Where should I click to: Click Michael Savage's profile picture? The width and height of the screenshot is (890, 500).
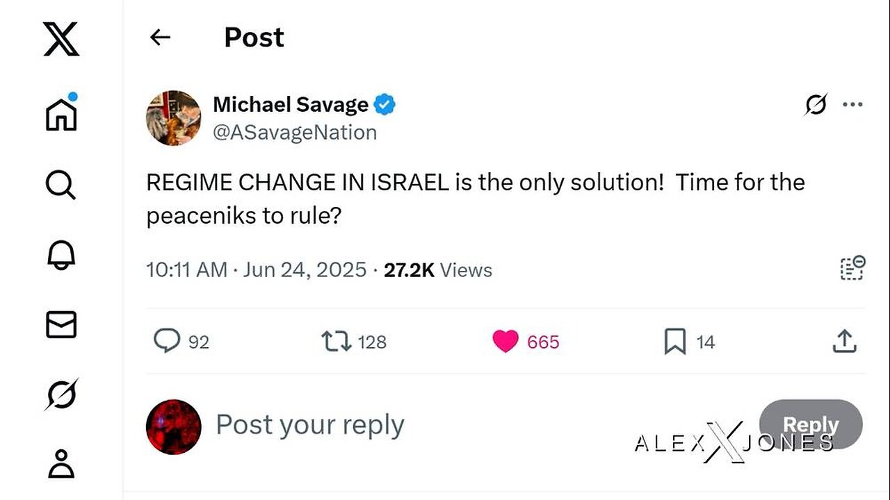coord(174,118)
